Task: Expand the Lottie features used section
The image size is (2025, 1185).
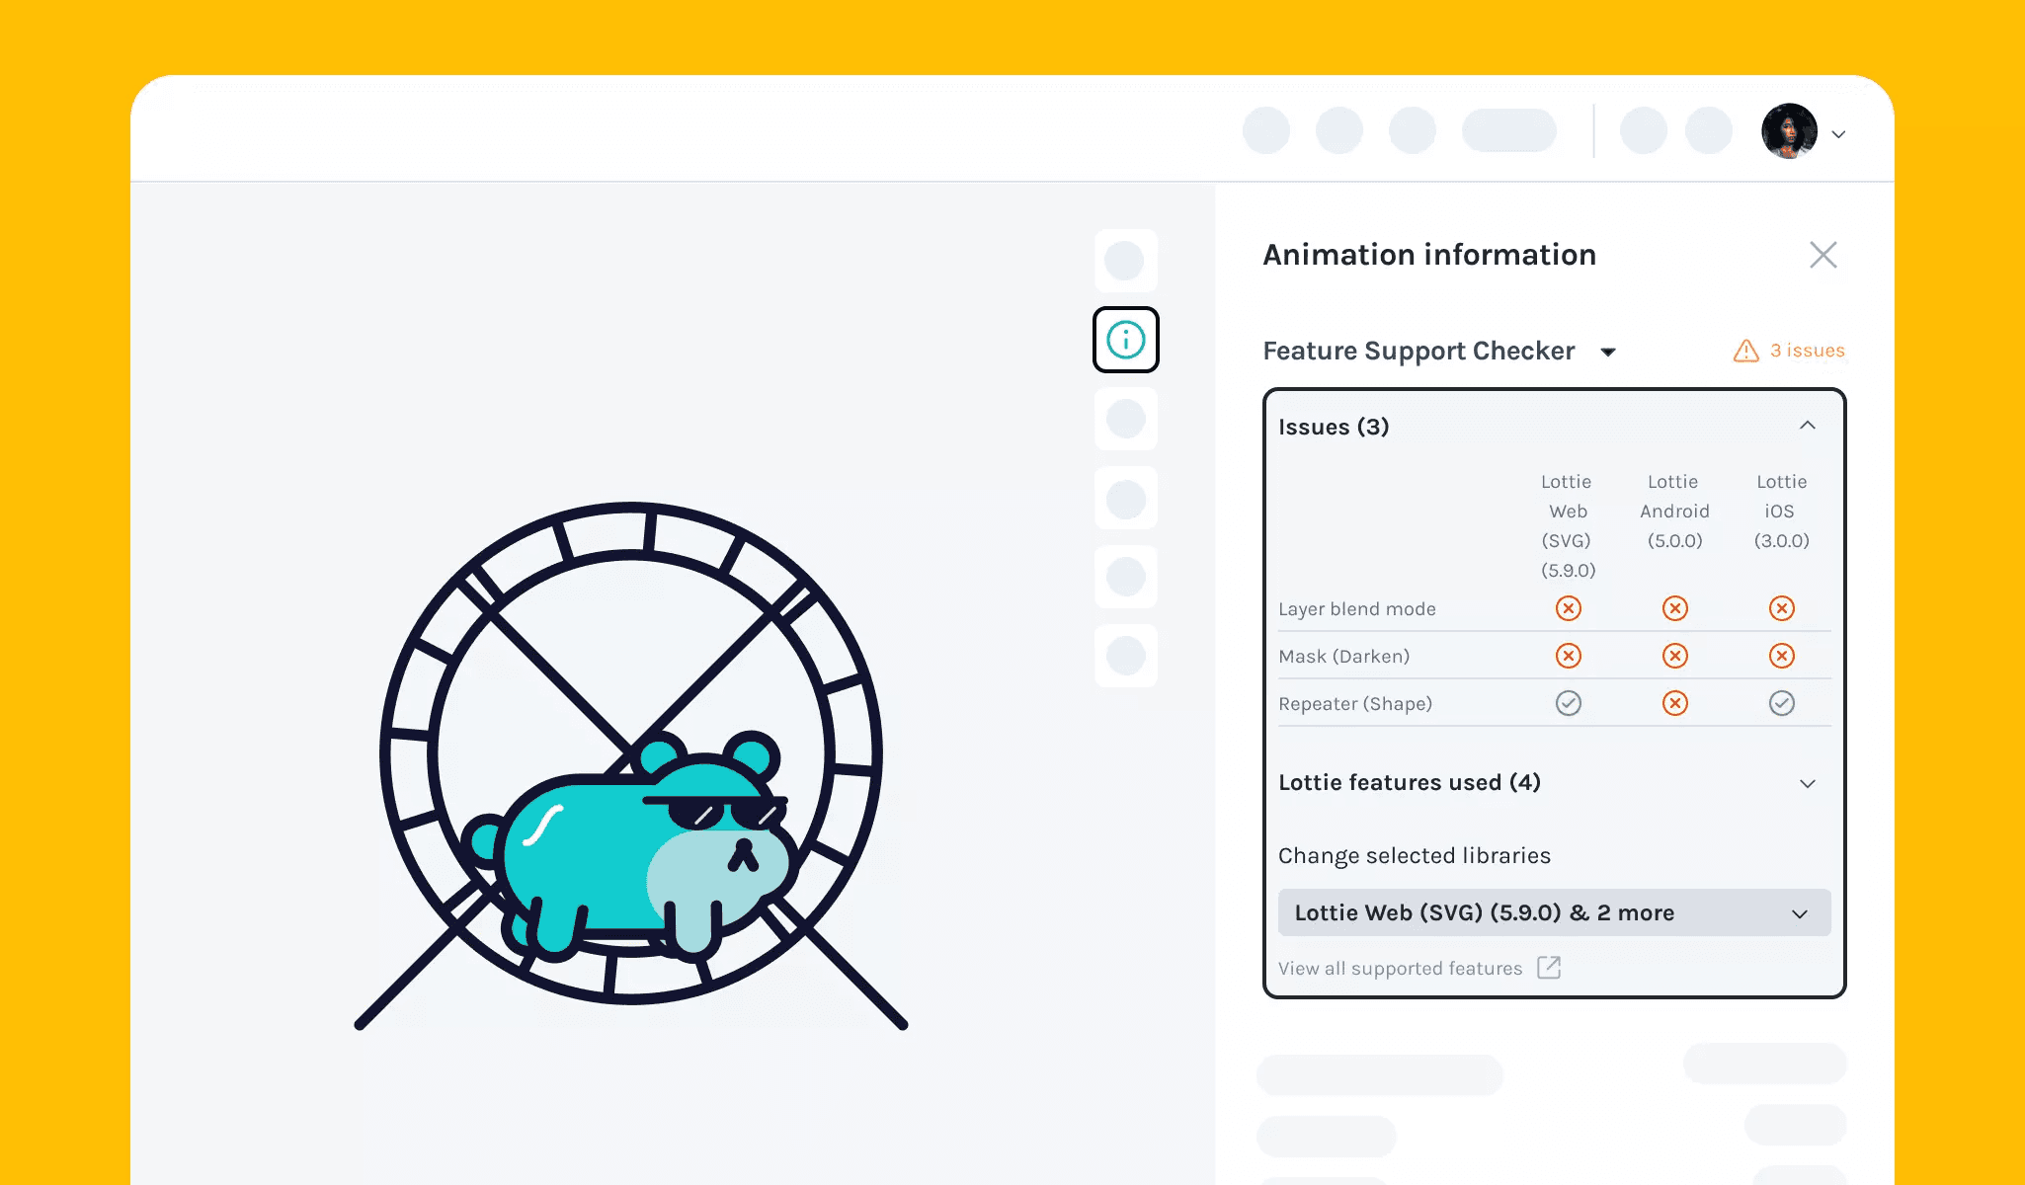Action: [1808, 783]
